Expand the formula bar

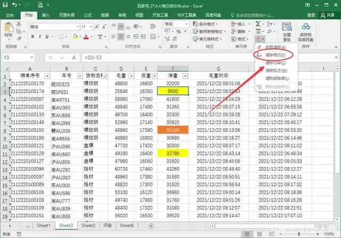pos(336,58)
